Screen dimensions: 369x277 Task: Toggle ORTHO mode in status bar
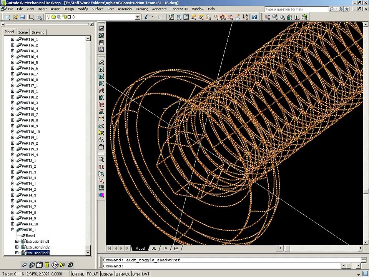[x=78, y=274]
